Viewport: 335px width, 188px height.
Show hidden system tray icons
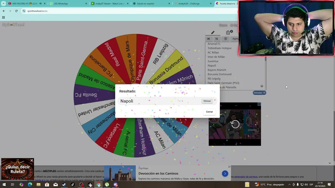click(289, 185)
